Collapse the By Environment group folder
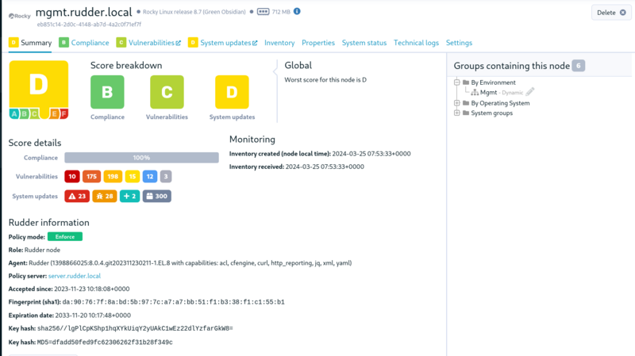Viewport: 635px width, 356px height. [457, 82]
